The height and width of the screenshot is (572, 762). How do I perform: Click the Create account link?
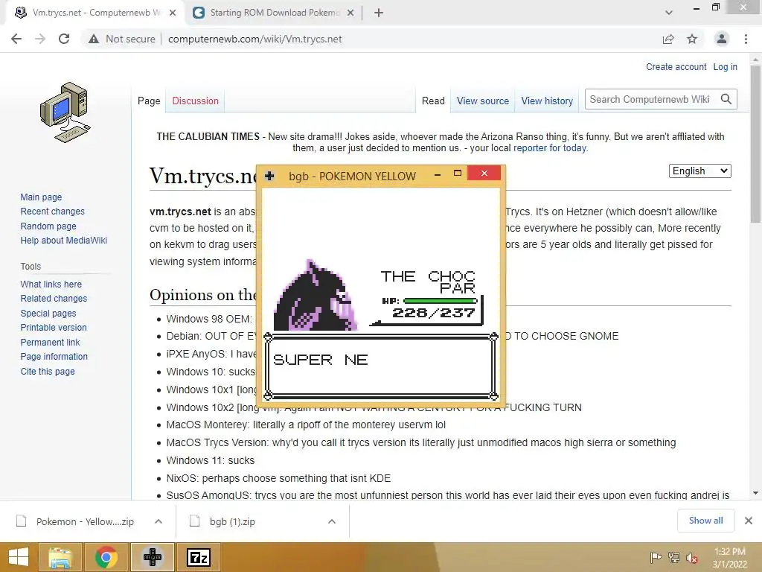(x=676, y=66)
